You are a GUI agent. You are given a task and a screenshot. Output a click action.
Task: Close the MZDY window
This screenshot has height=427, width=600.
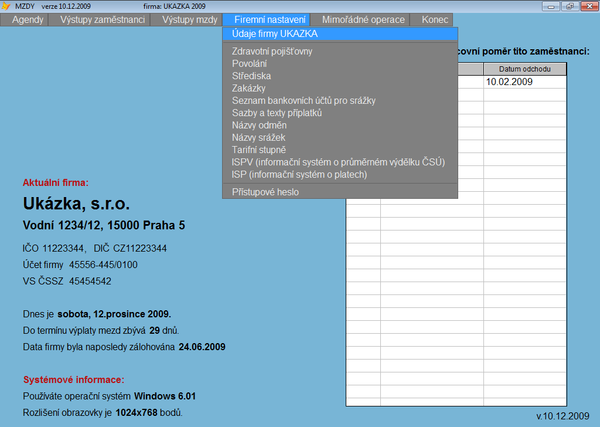(x=589, y=6)
